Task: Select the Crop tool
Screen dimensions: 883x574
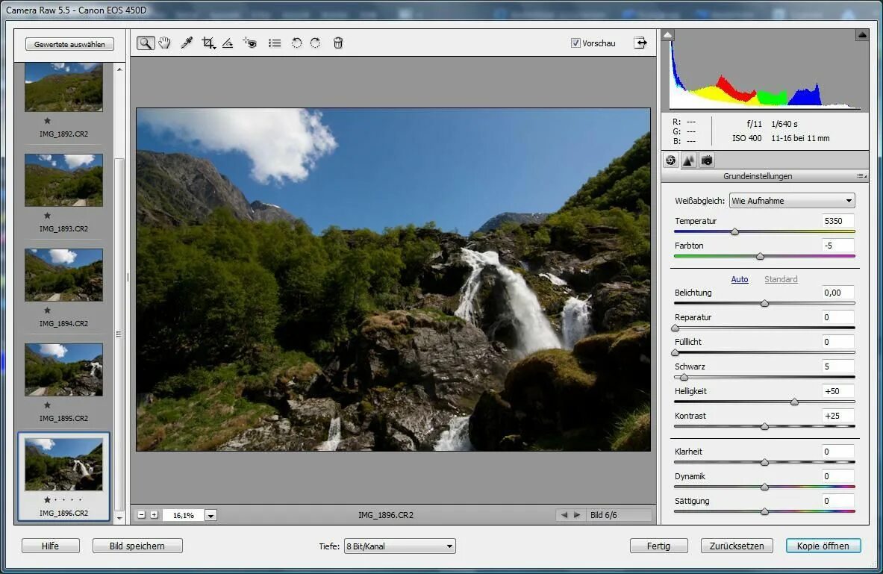Action: [208, 43]
